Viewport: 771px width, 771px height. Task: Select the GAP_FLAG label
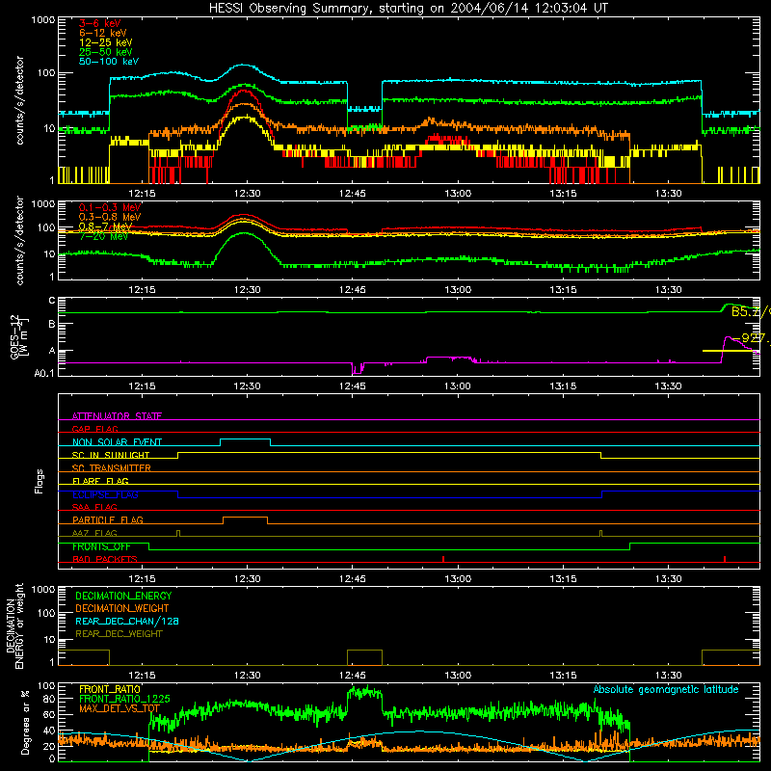pos(94,429)
